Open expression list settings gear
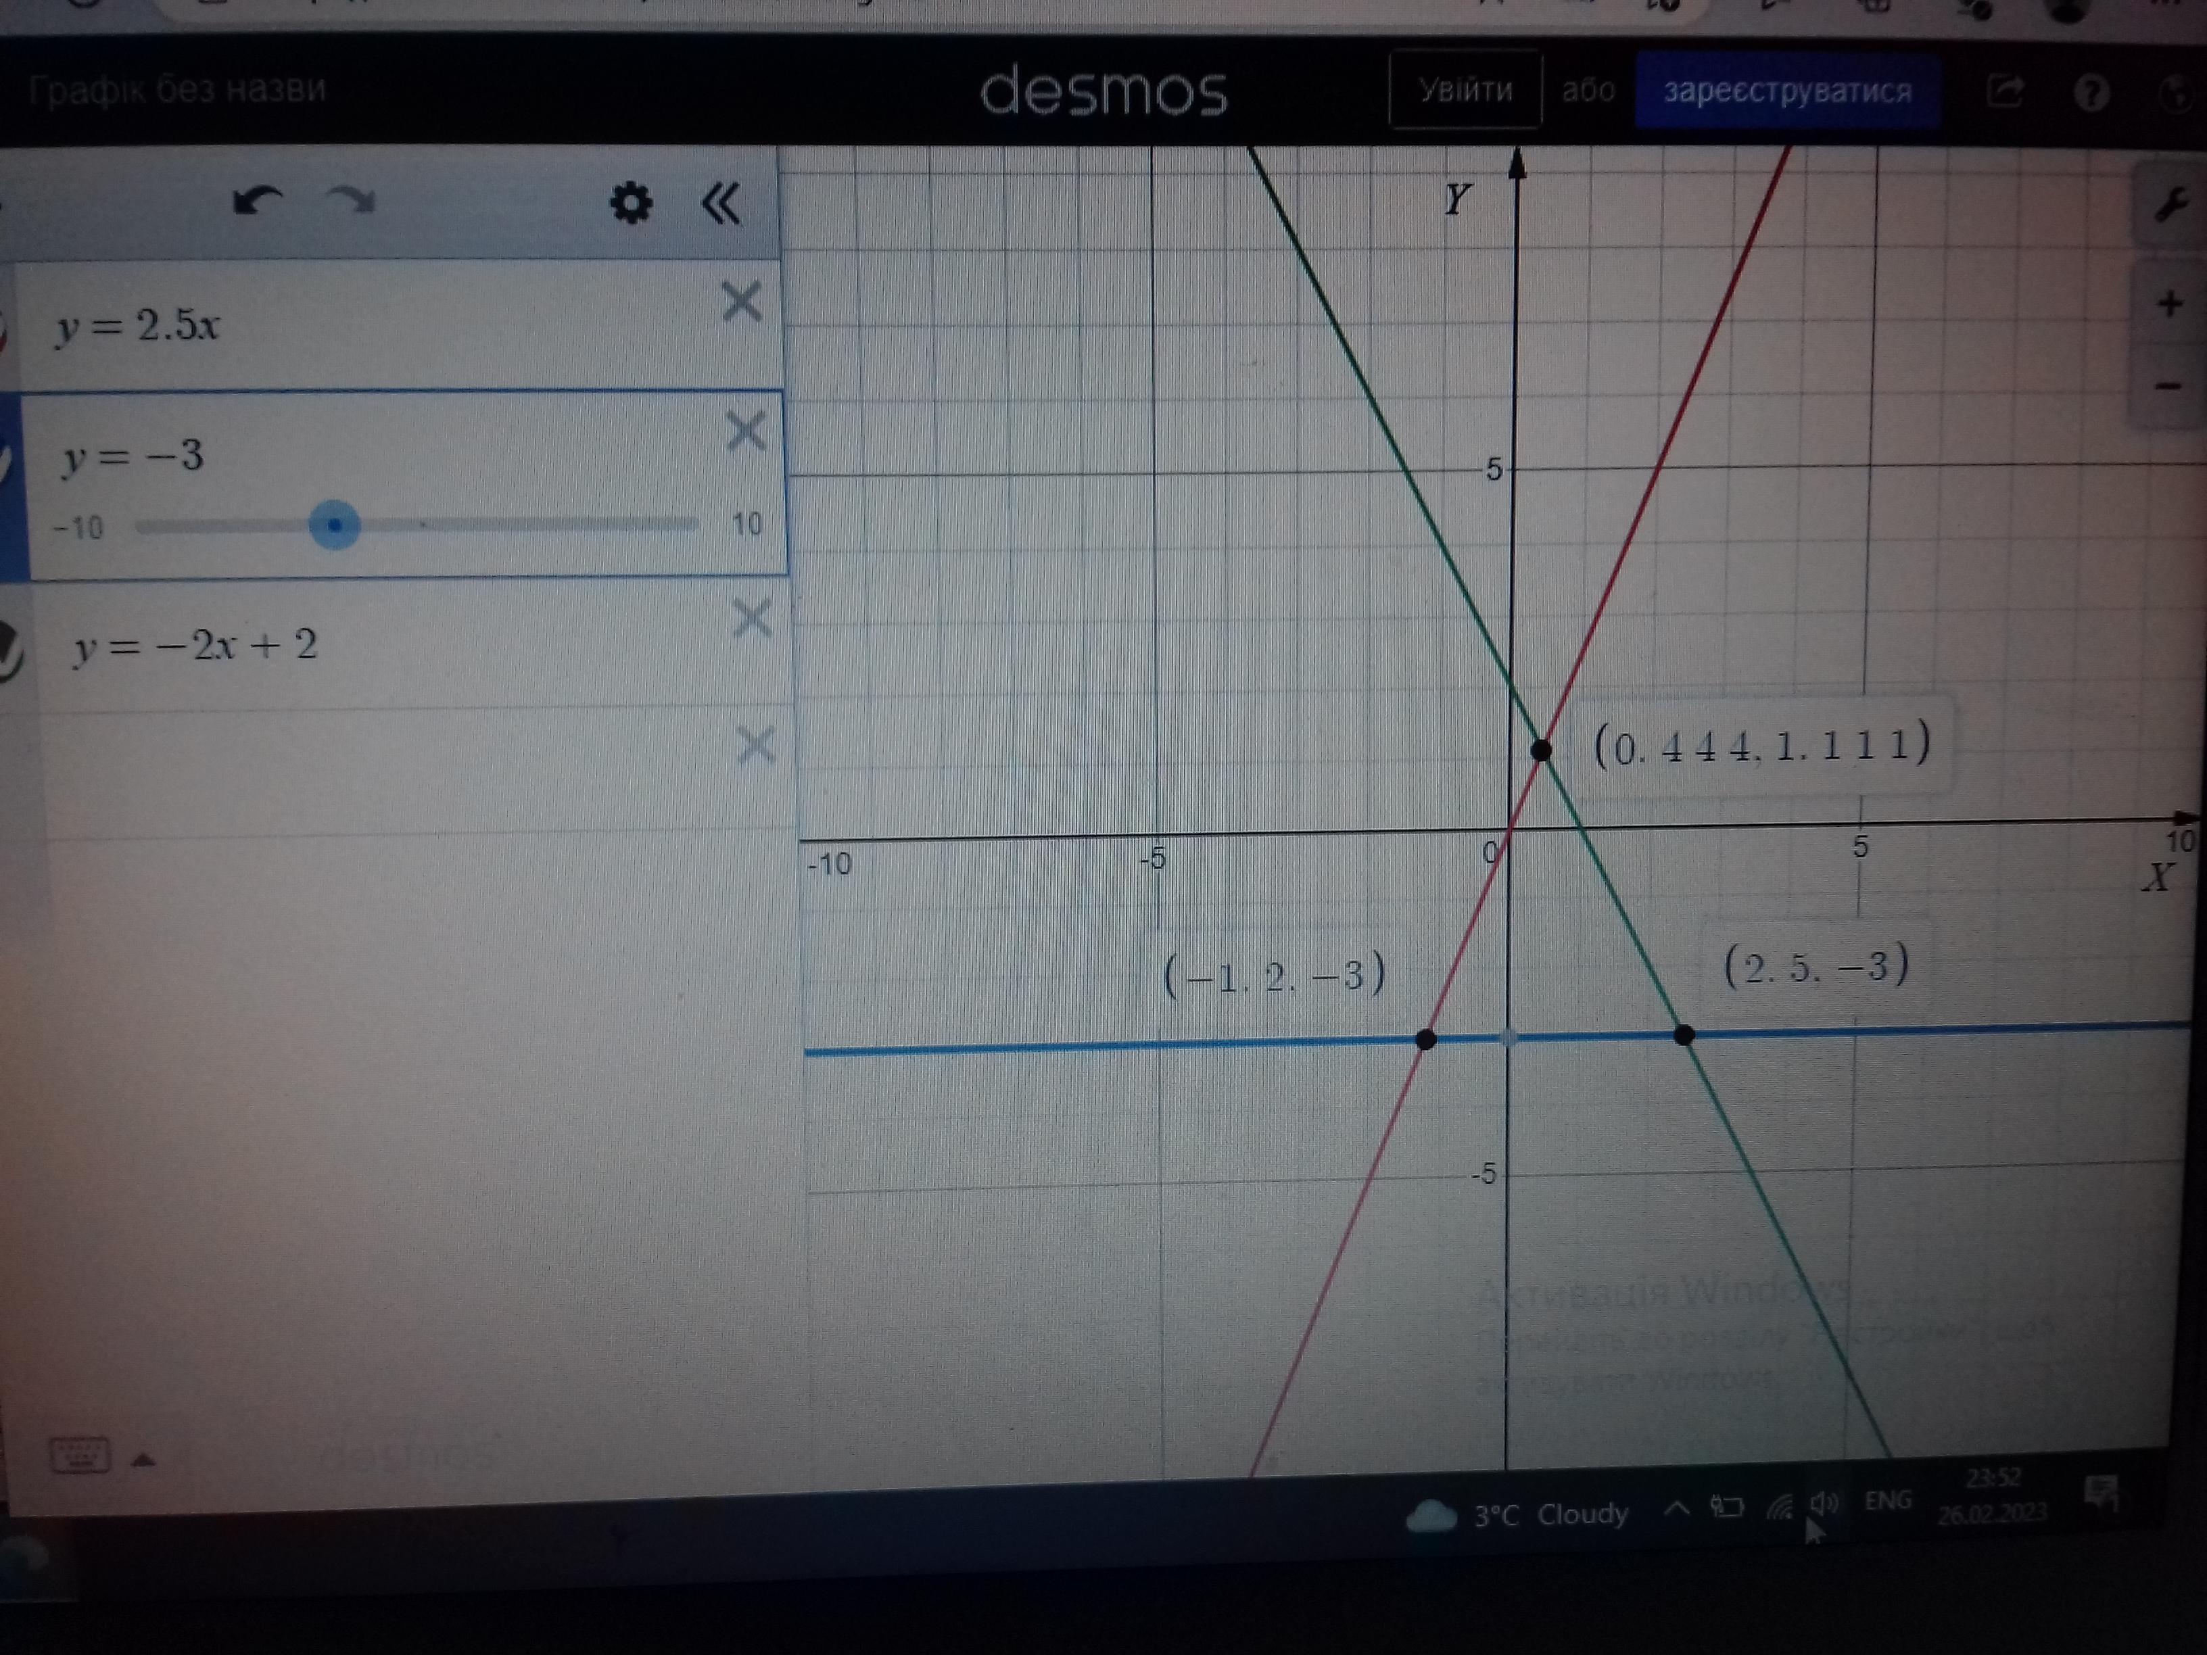Image resolution: width=2207 pixels, height=1655 pixels. [x=631, y=203]
